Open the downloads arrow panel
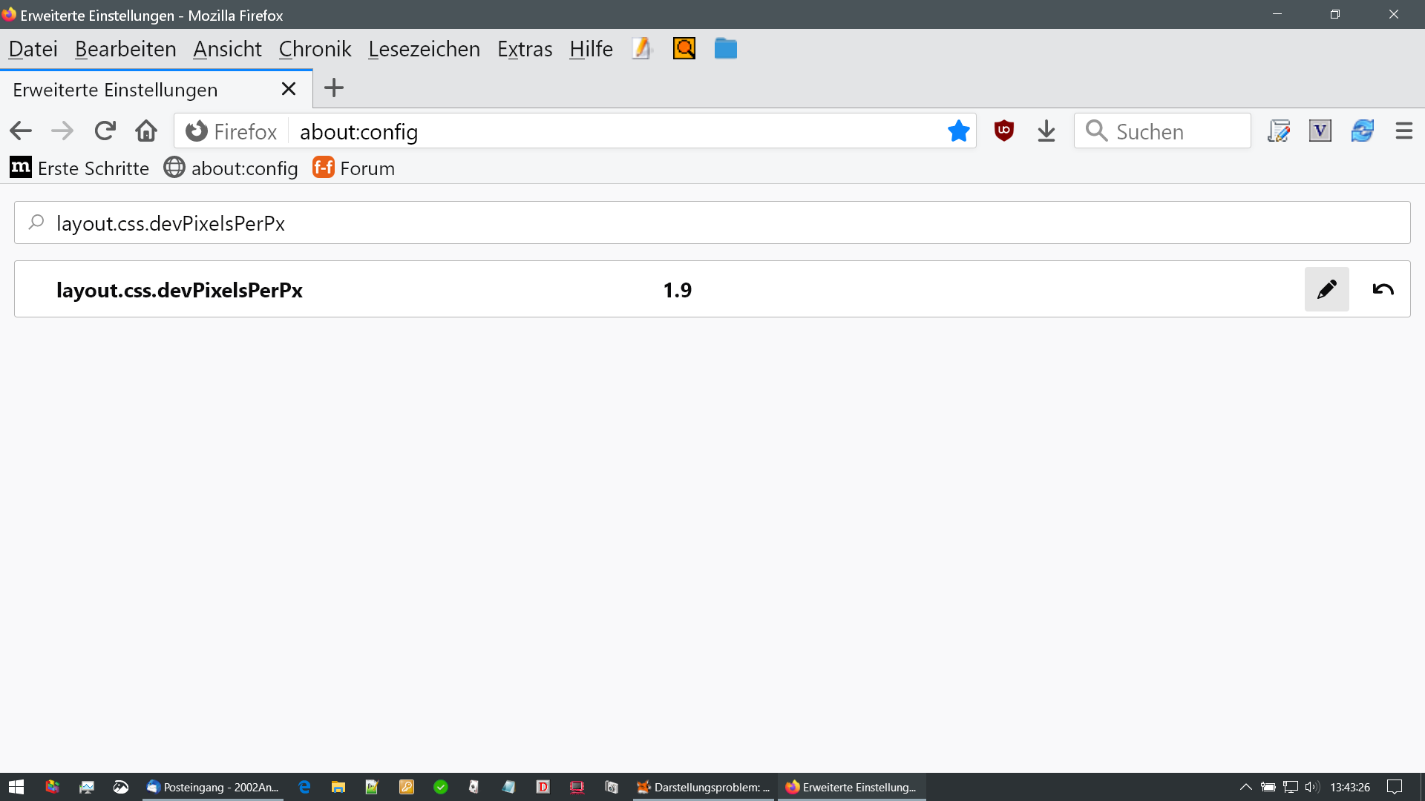Image resolution: width=1425 pixels, height=801 pixels. (1046, 131)
